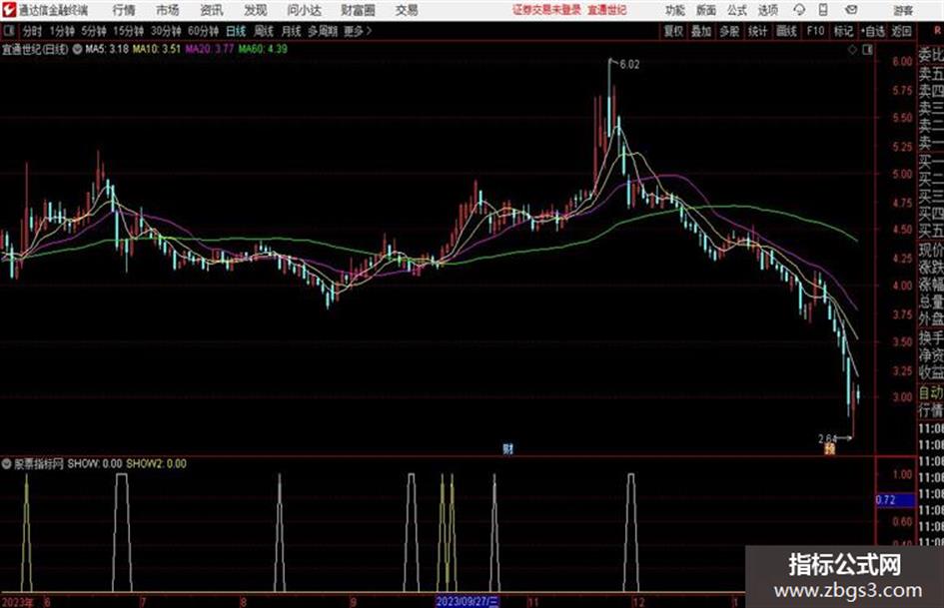Image resolution: width=944 pixels, height=608 pixels.
Task: Click the red R label at top right
Action: 937,30
